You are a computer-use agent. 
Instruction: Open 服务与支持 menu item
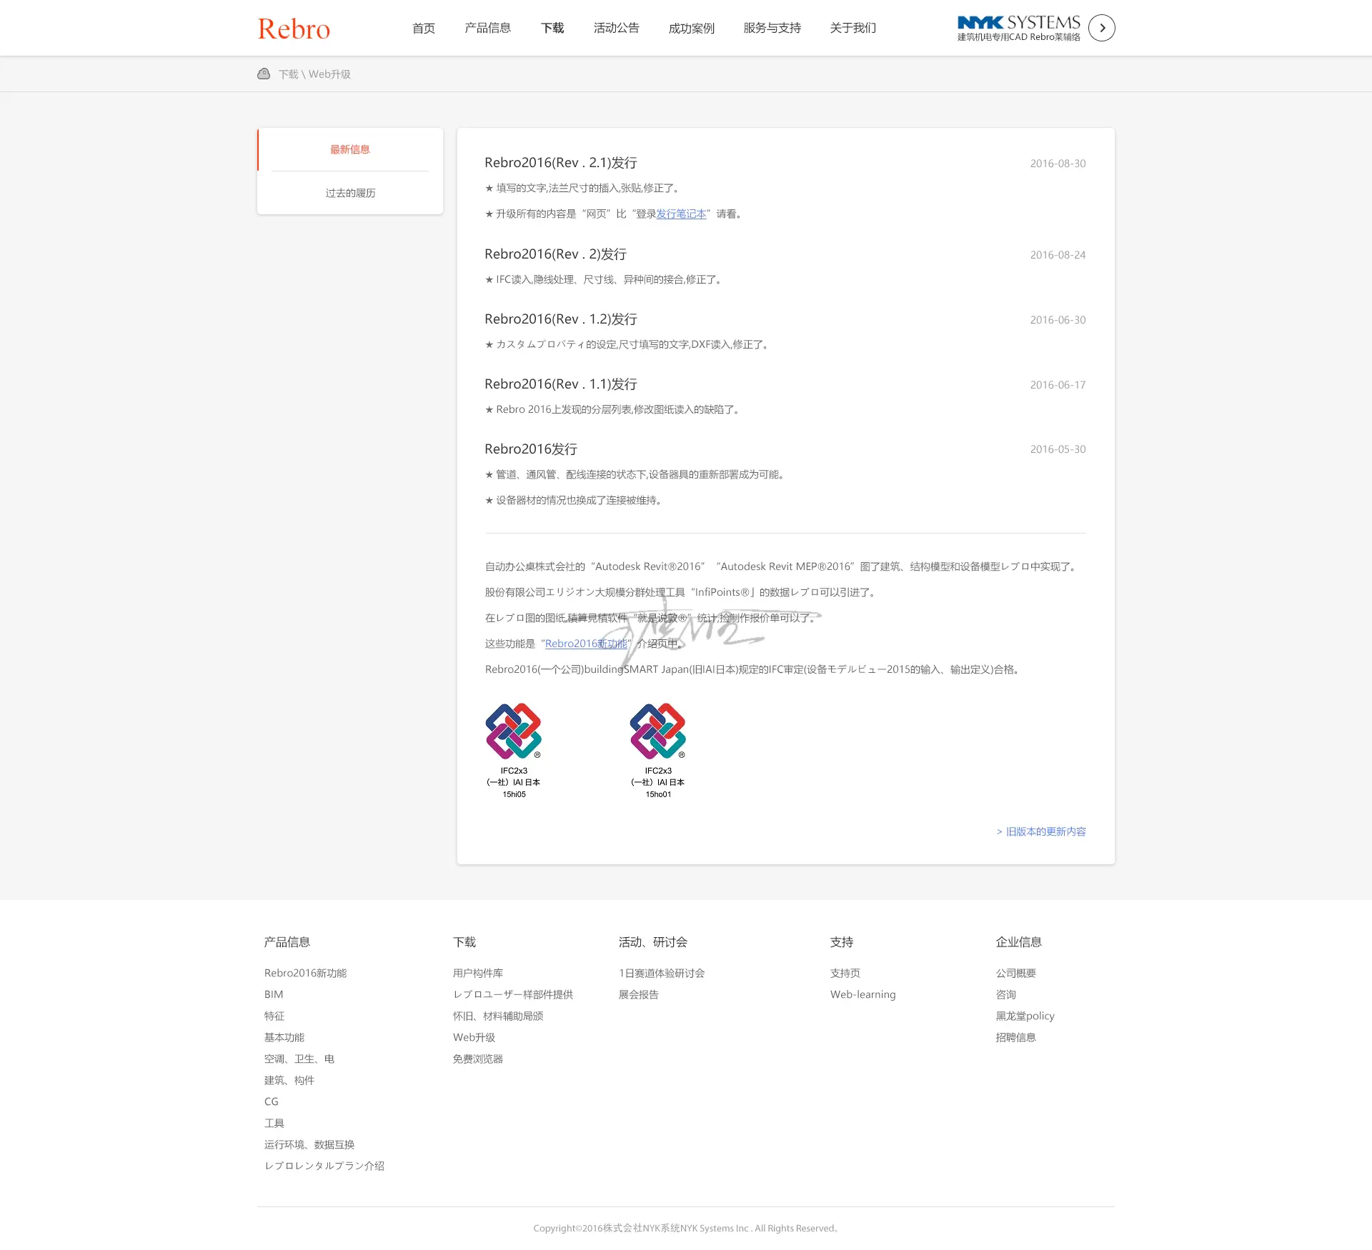click(x=772, y=28)
